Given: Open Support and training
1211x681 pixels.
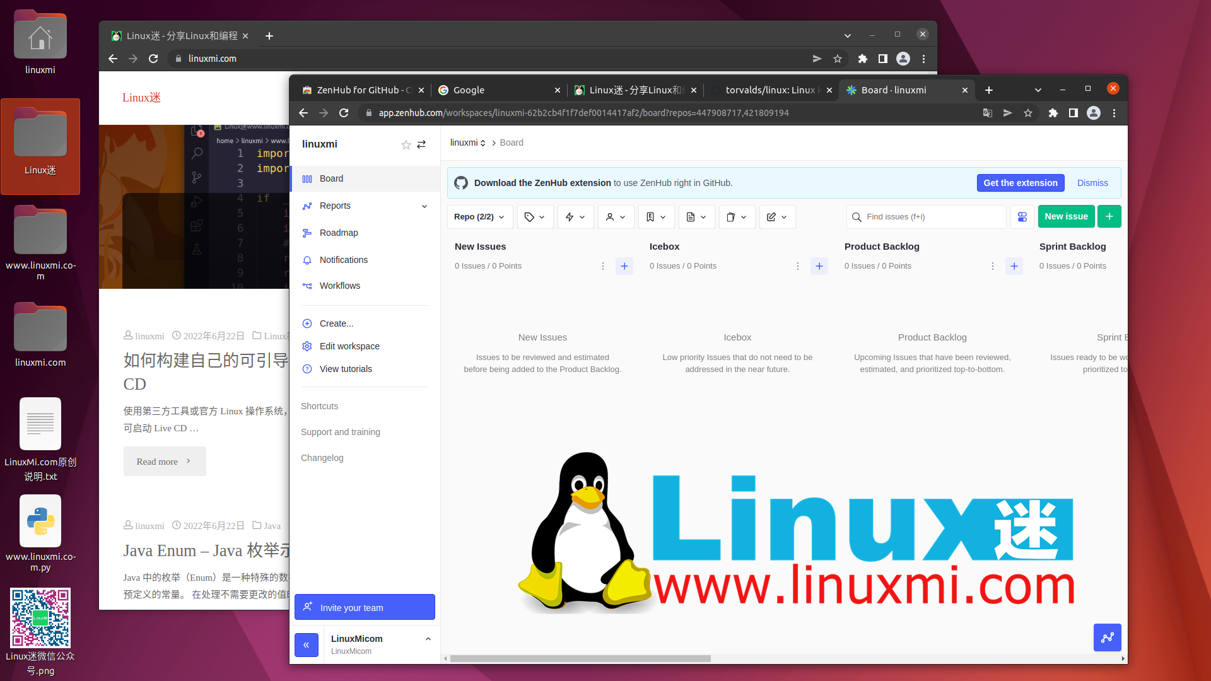Looking at the screenshot, I should [341, 432].
